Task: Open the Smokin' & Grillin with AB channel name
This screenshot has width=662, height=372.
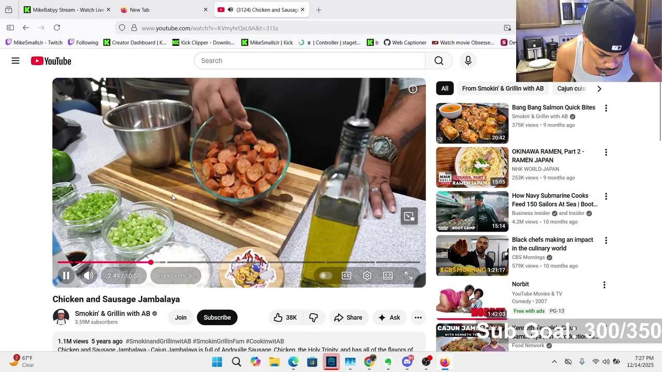Action: pos(112,314)
